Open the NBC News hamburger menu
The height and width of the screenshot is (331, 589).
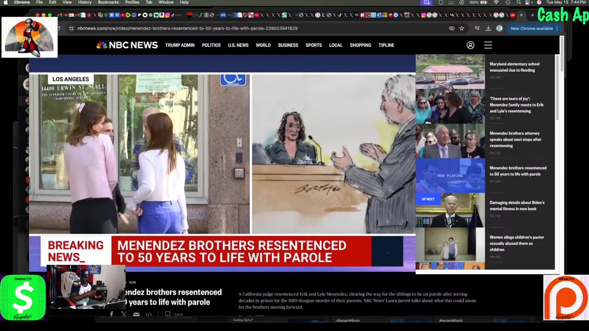(x=488, y=45)
